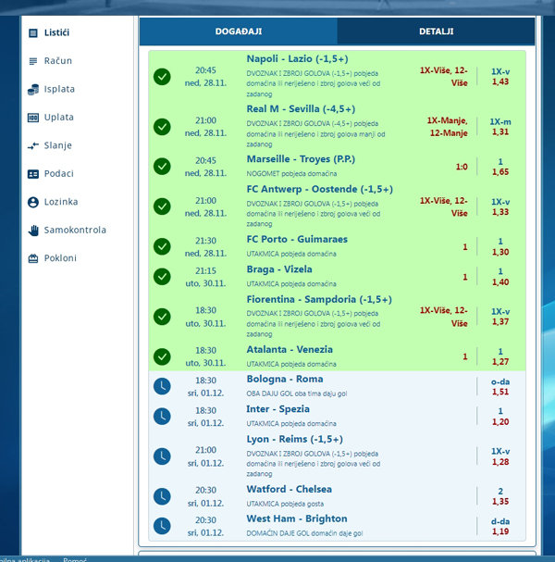The image size is (555, 562).
Task: Open the Slanje transfer arrows icon
Action: click(33, 145)
